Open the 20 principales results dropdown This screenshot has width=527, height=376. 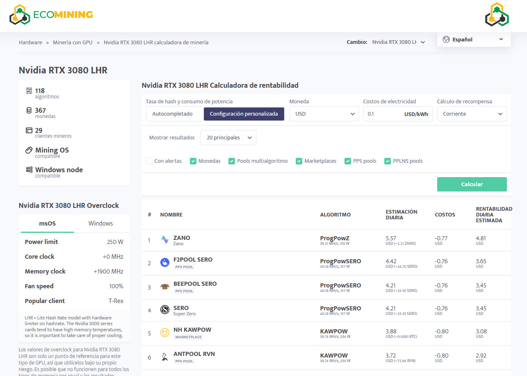(228, 138)
